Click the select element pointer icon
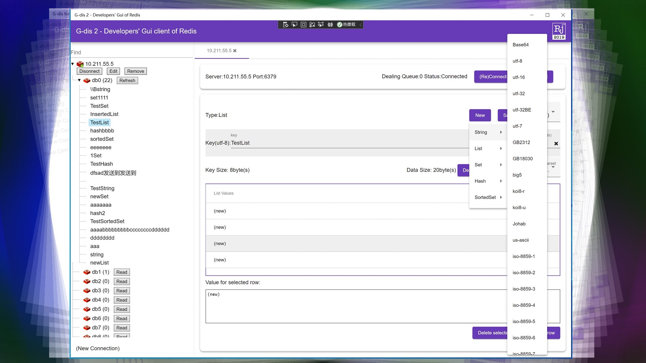 point(294,25)
